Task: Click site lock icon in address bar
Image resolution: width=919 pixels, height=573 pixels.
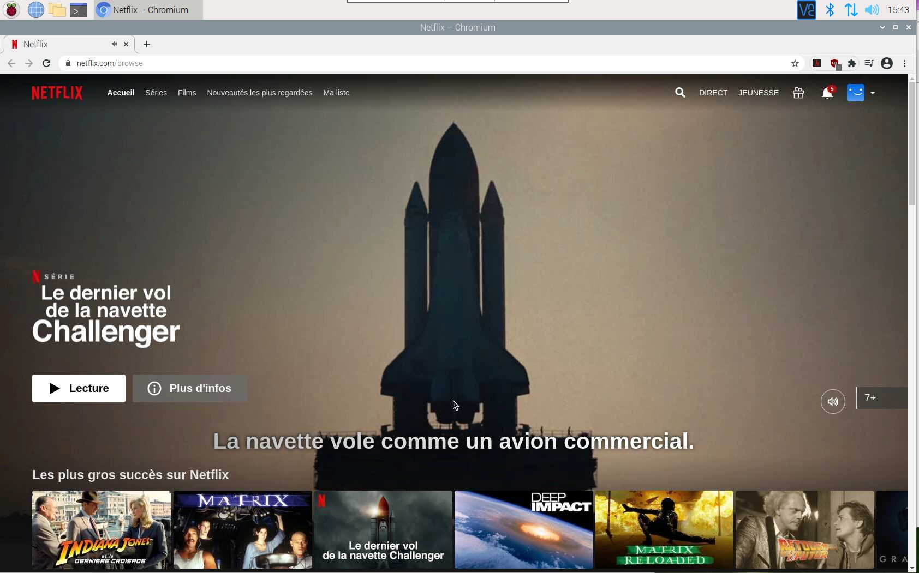Action: 68,63
